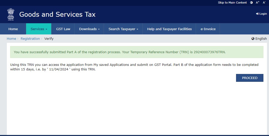Image resolution: width=269 pixels, height=136 pixels.
Task: Click the '11/04/2024' deadline text
Action: click(x=59, y=70)
